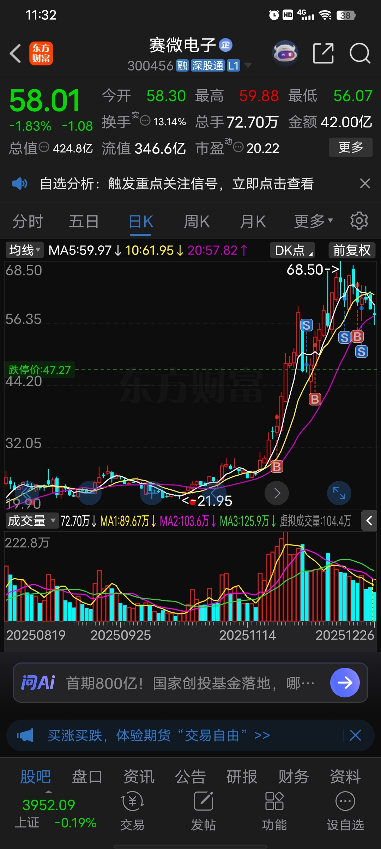Tap the MA5:59.97 moving average value

click(x=85, y=250)
